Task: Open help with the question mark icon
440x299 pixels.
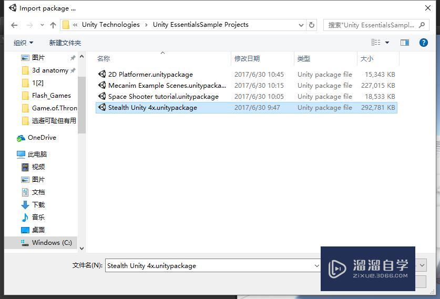Action: pos(424,43)
